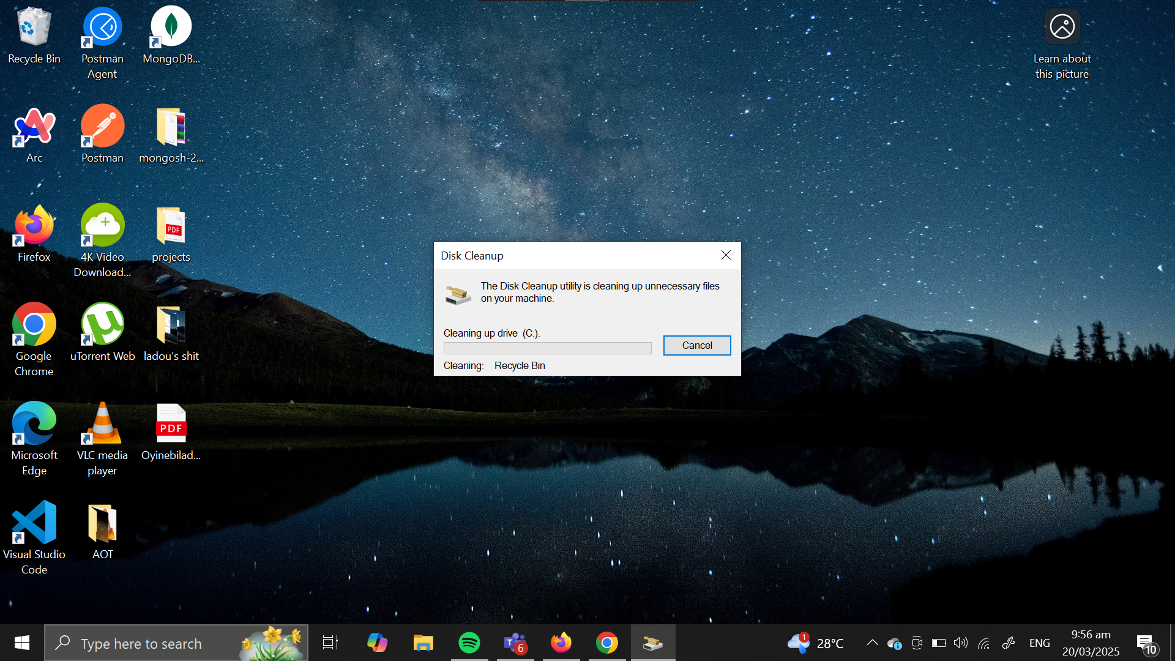Show hidden system tray icons
This screenshot has width=1175, height=661.
point(872,643)
